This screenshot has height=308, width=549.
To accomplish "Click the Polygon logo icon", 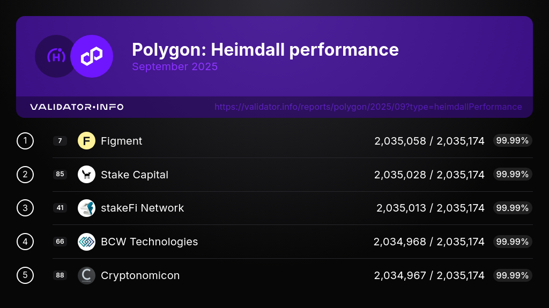I will pos(92,56).
